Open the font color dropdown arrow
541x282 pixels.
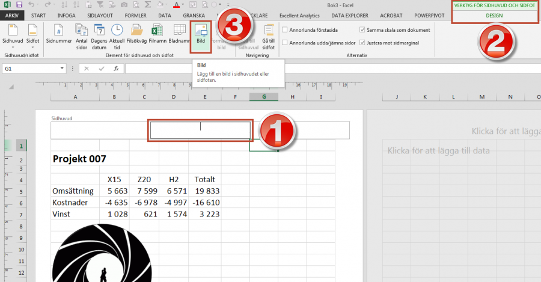coord(183,5)
